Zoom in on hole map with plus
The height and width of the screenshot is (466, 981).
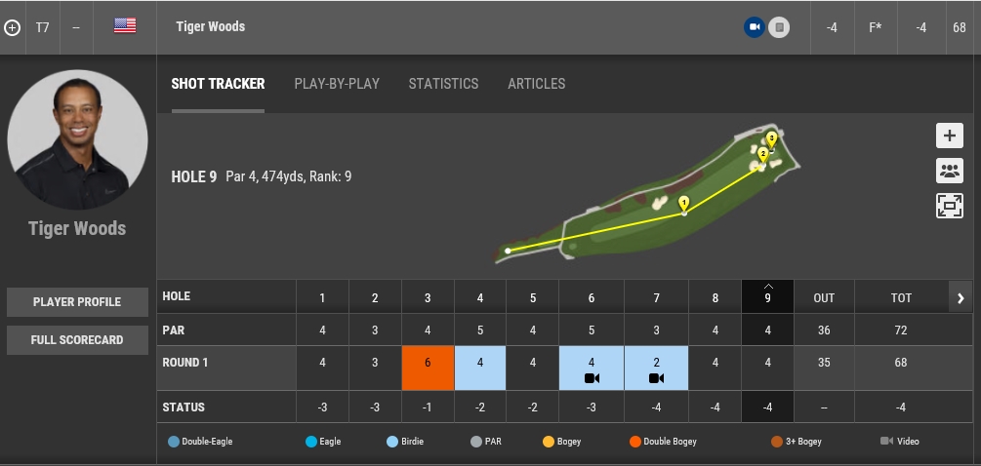click(x=949, y=136)
